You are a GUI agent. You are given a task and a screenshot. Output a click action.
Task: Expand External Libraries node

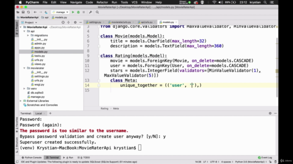click(x=21, y=101)
